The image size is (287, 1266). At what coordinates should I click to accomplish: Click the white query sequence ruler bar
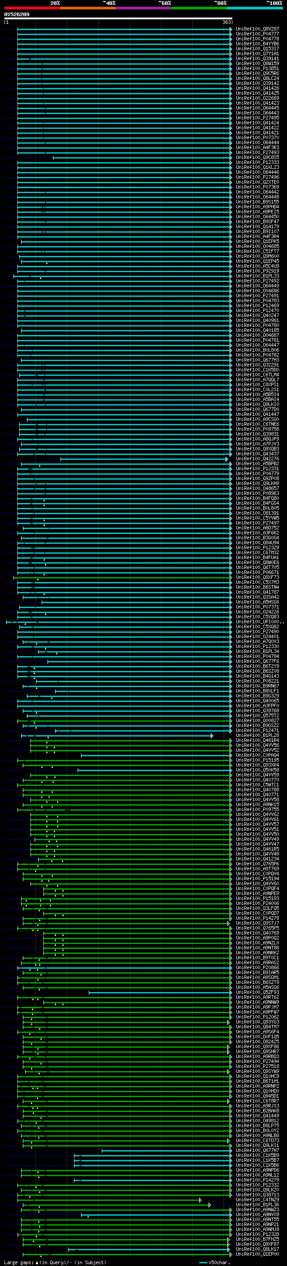(x=118, y=18)
